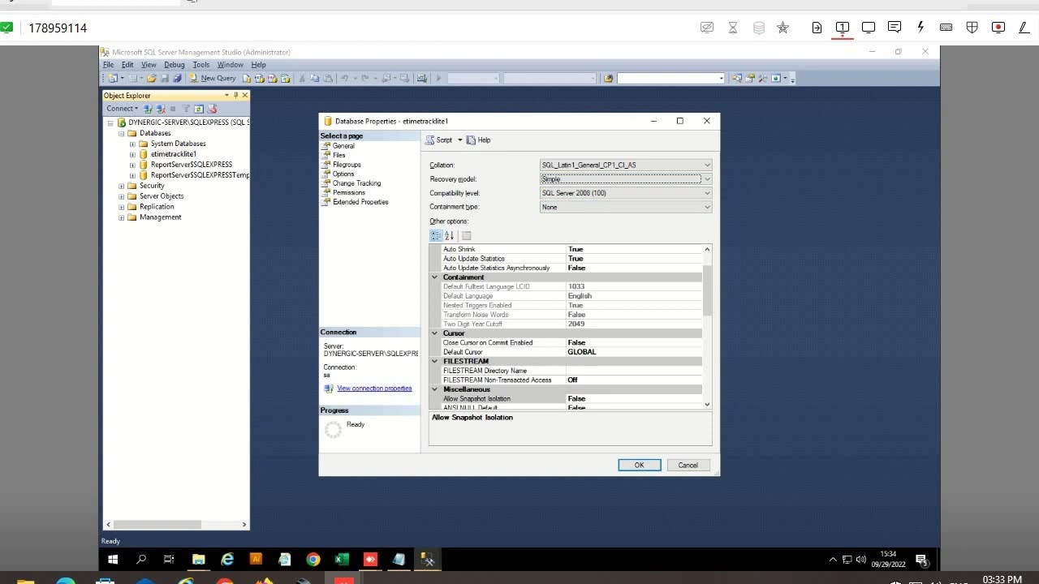The width and height of the screenshot is (1039, 584).
Task: Click OK in Database Properties dialog
Action: (x=640, y=466)
